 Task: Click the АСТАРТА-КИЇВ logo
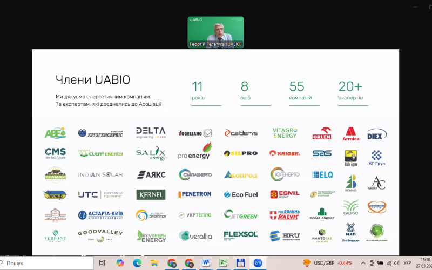(x=100, y=215)
